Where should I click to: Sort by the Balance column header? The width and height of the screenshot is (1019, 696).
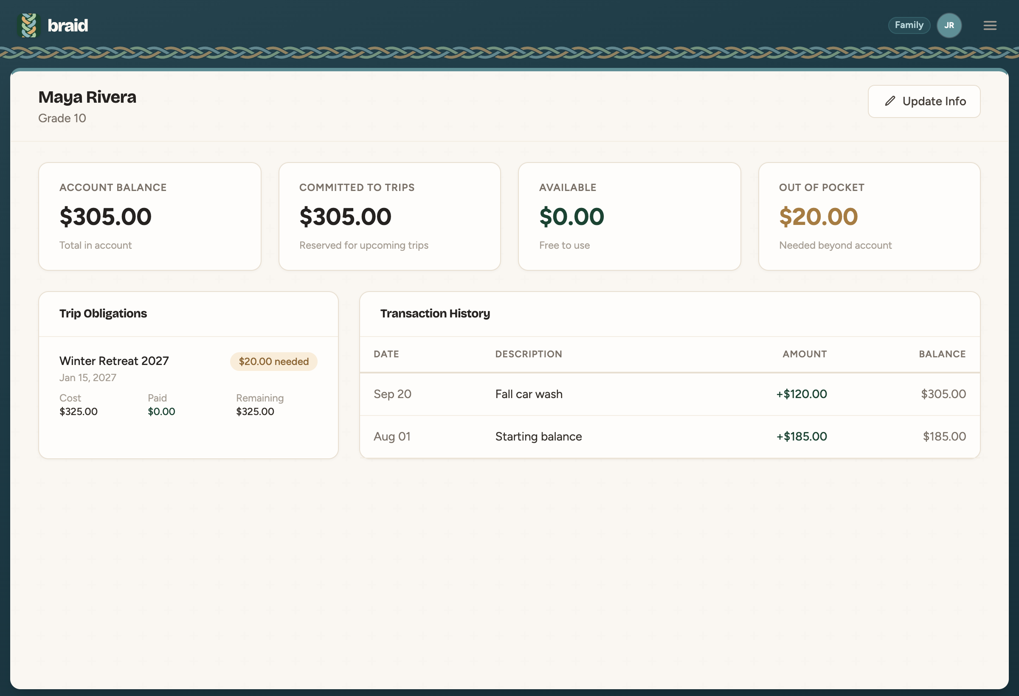(x=942, y=354)
